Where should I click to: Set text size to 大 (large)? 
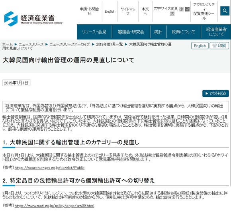172,14
